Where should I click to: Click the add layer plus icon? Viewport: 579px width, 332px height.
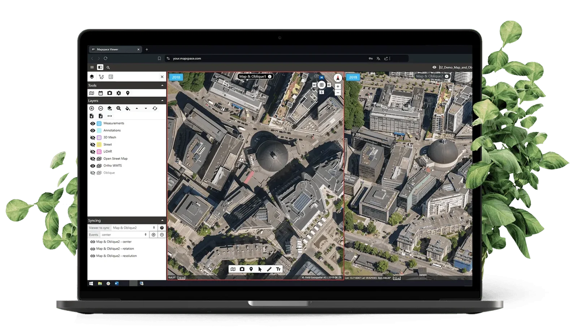pyautogui.click(x=92, y=108)
